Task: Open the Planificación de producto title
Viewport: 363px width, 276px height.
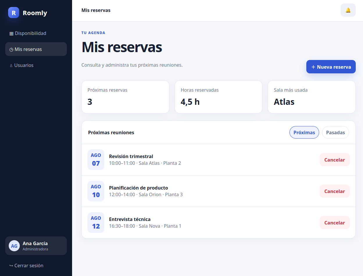Action: tap(138, 188)
